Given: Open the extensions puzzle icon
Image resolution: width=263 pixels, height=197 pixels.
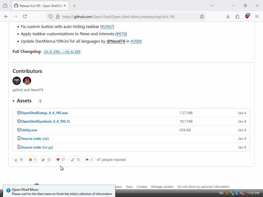Looking at the screenshot, I should click(237, 16).
